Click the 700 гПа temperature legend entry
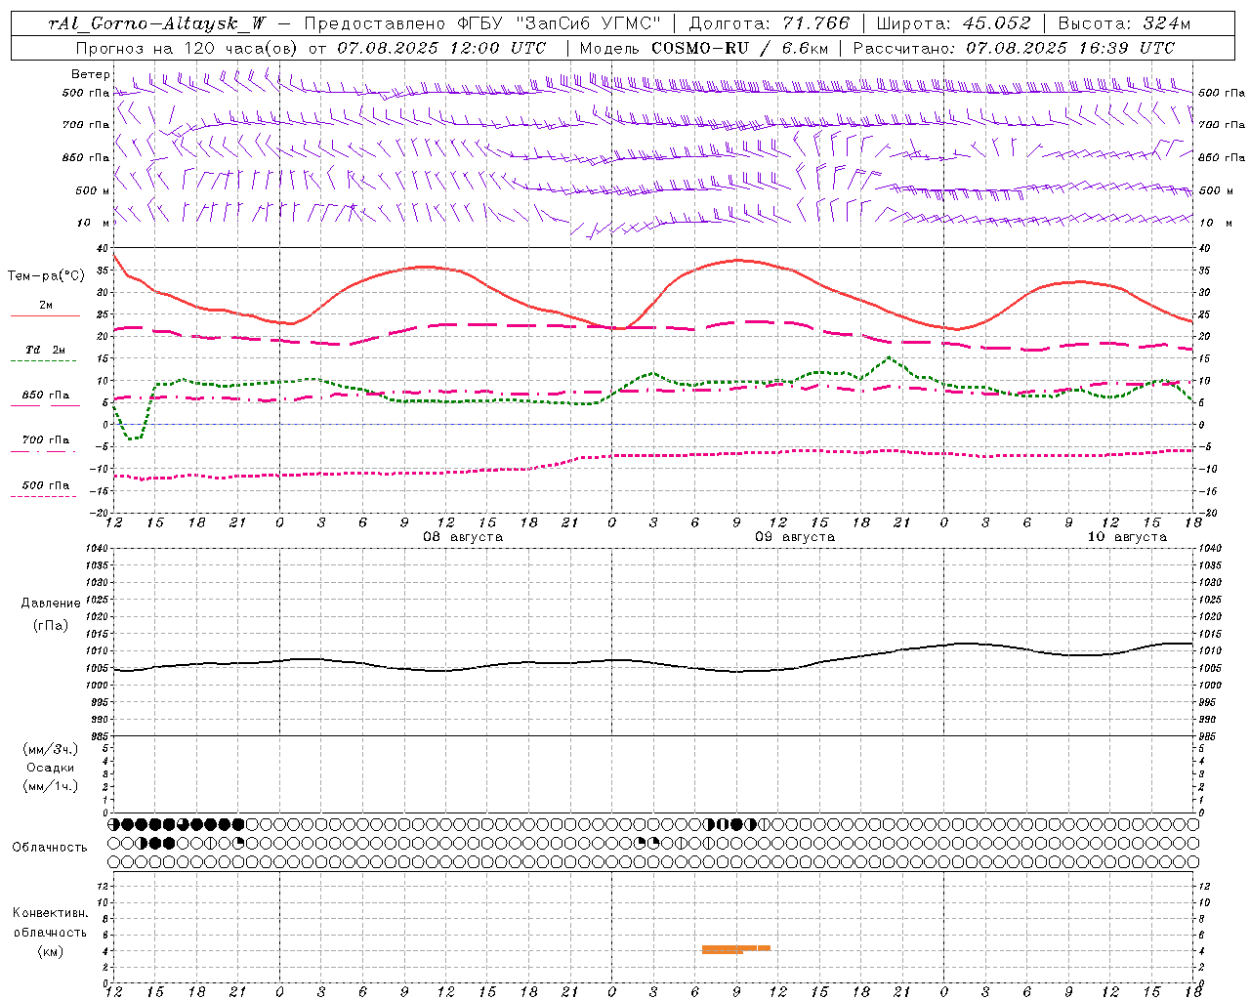This screenshot has height=1000, width=1250. point(46,440)
